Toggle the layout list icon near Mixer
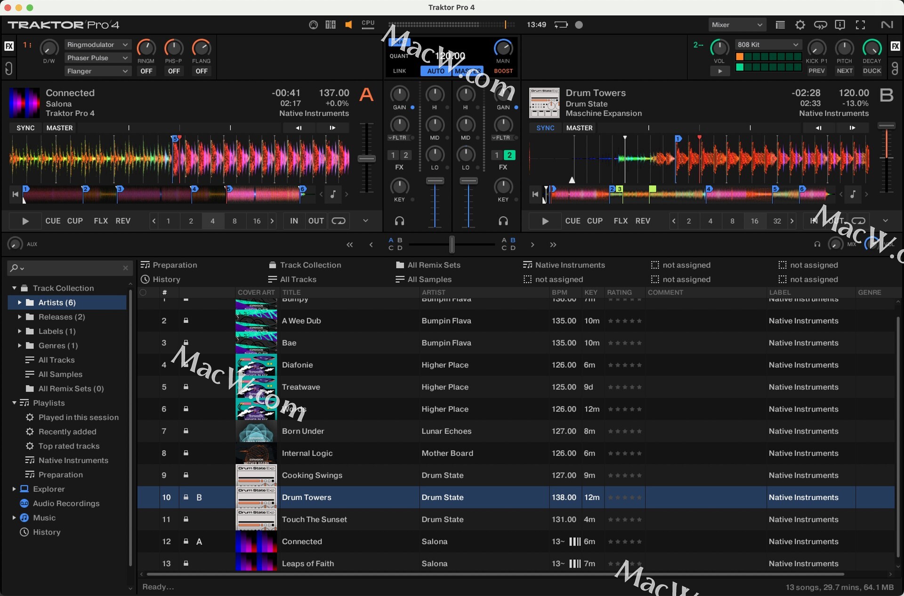 pos(780,25)
